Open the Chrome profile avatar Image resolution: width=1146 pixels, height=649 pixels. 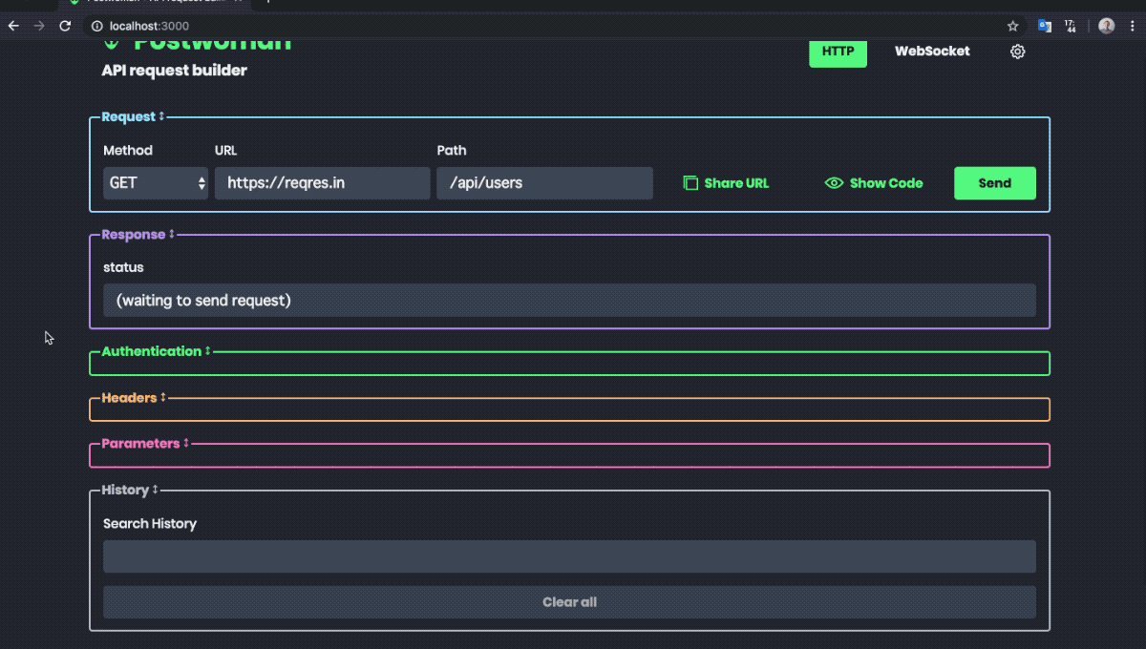click(x=1106, y=26)
